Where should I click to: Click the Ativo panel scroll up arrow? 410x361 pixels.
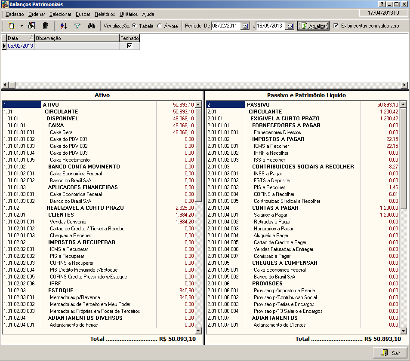pyautogui.click(x=198, y=105)
